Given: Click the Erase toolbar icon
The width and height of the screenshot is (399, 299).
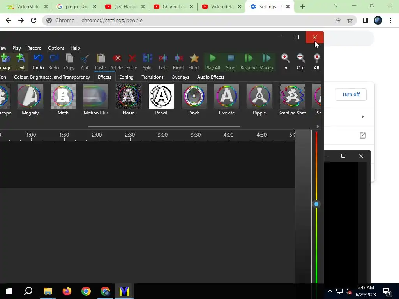Looking at the screenshot, I should pyautogui.click(x=132, y=62).
